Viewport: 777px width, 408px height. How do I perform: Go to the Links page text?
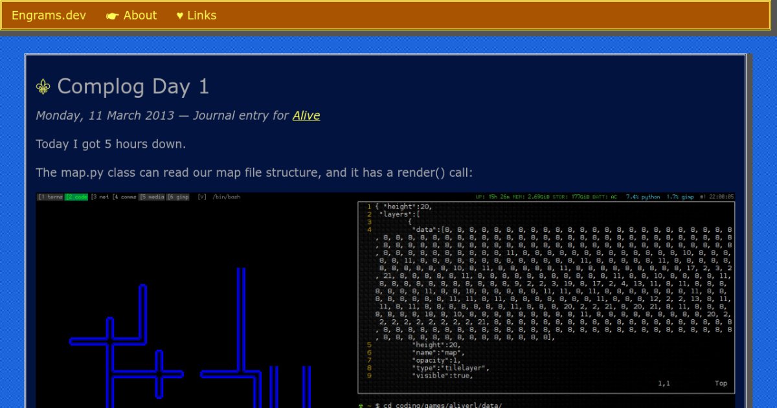(201, 16)
